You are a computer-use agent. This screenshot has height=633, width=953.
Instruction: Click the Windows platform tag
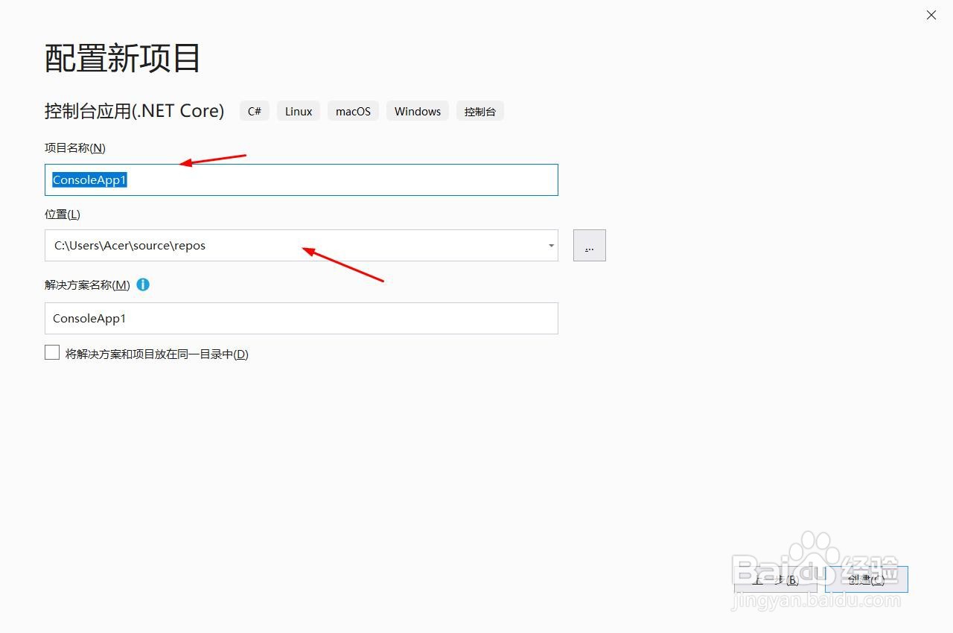pyautogui.click(x=418, y=111)
